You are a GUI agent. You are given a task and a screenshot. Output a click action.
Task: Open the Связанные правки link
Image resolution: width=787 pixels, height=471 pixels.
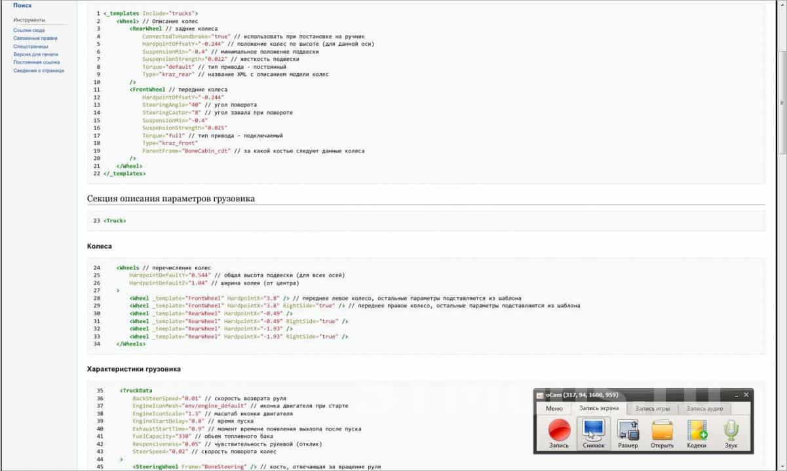pyautogui.click(x=31, y=38)
